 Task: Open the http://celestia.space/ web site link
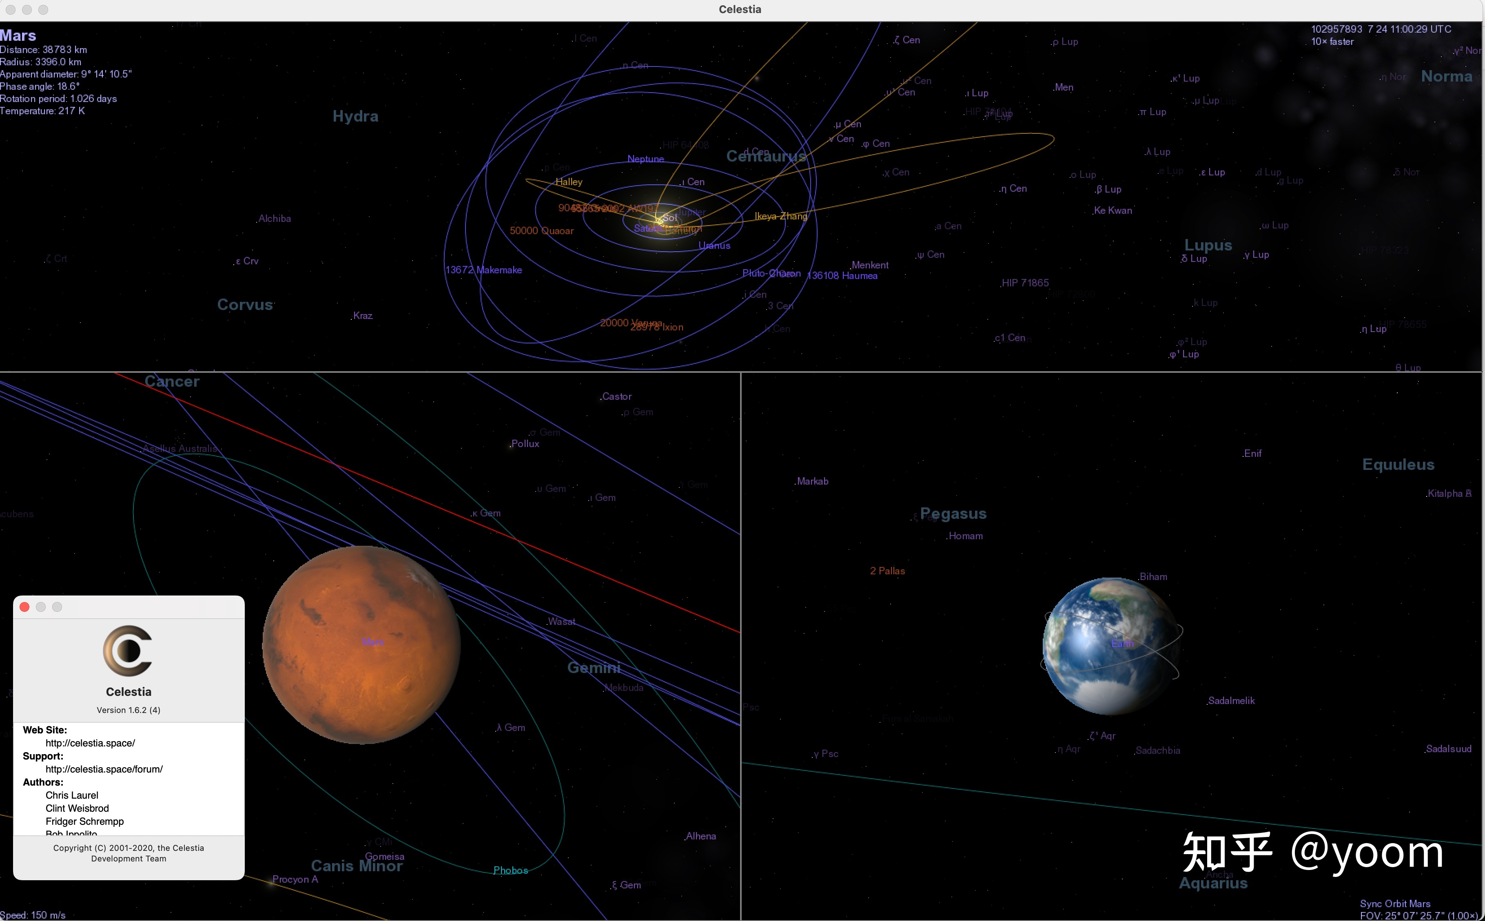[x=90, y=743]
